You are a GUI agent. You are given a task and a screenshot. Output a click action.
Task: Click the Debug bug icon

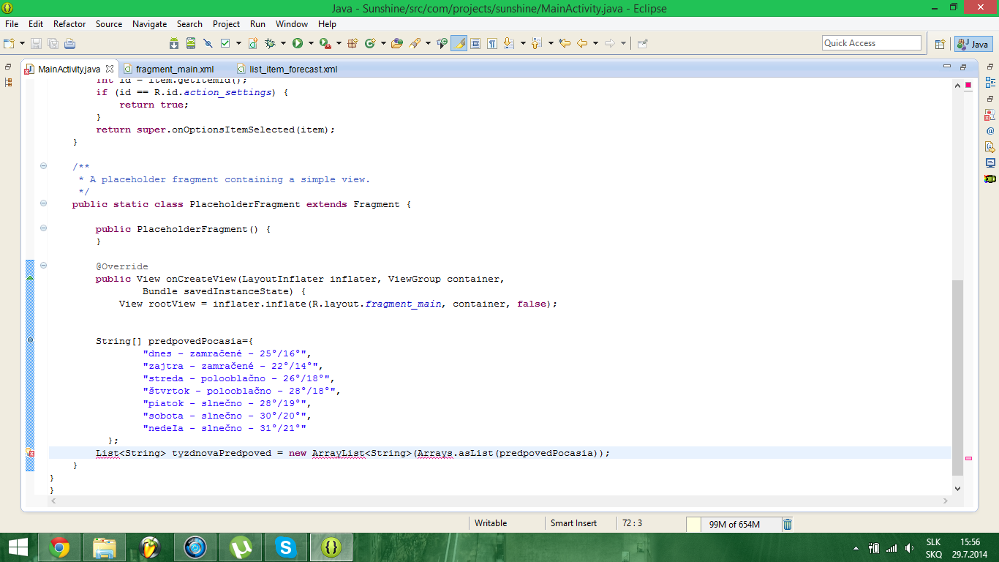point(270,43)
